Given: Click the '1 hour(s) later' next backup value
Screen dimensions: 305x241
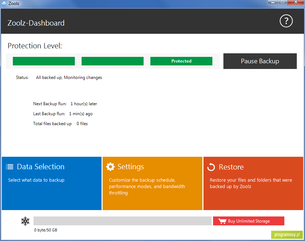Looking at the screenshot, I should 84,104.
